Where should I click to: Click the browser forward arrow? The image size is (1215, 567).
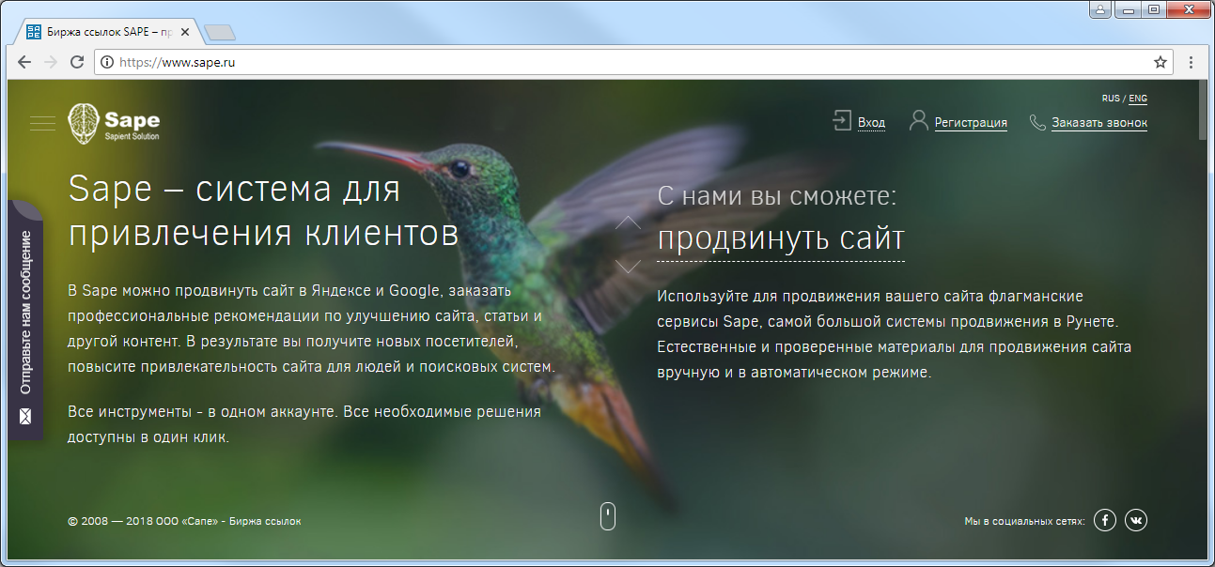click(x=52, y=62)
